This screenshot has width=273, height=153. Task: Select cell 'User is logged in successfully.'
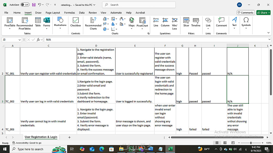click(135, 90)
